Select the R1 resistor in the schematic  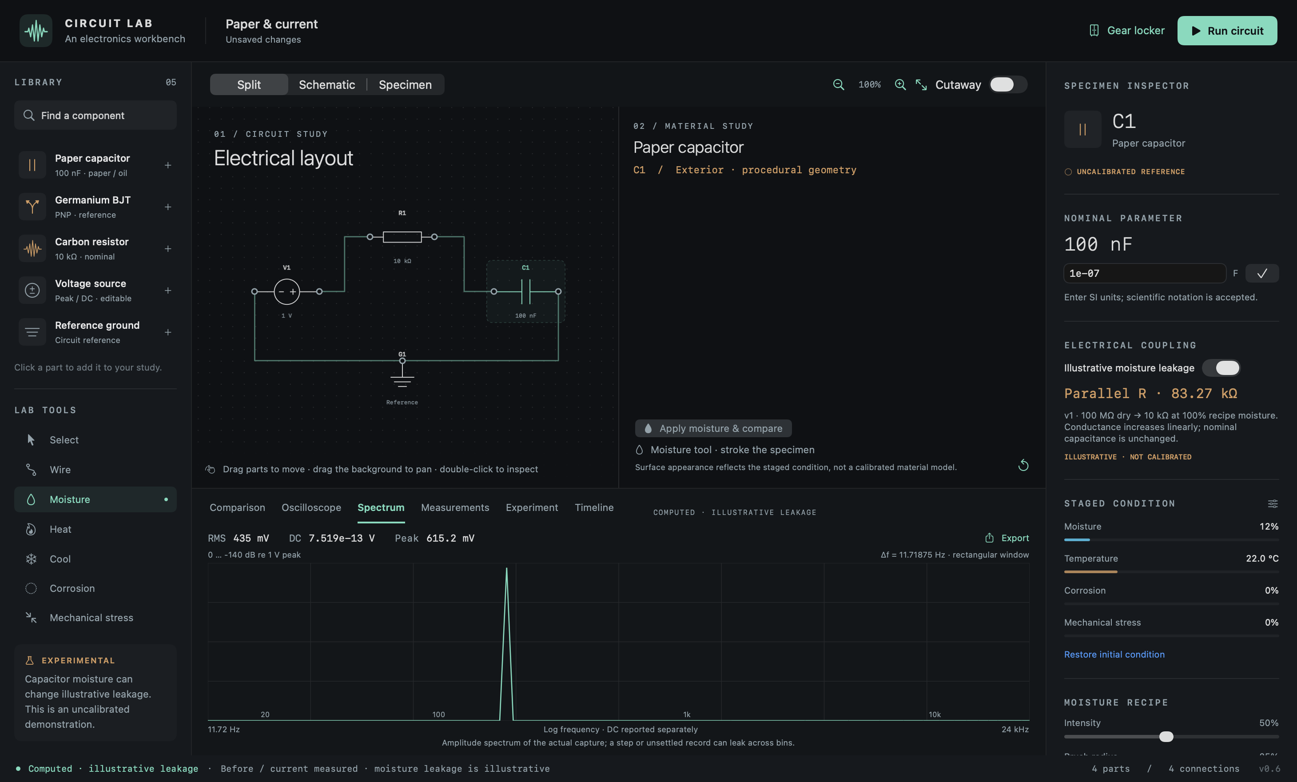tap(402, 237)
